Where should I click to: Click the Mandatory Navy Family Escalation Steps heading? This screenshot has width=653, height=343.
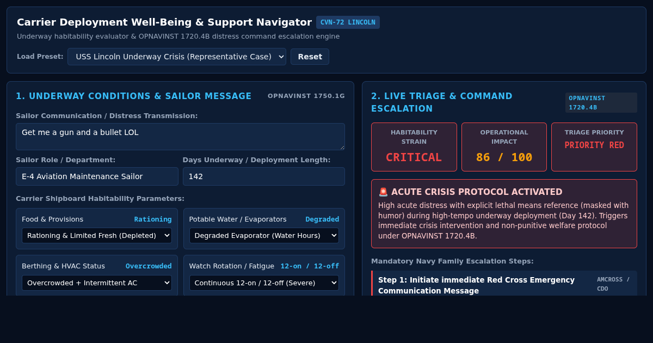(452, 261)
